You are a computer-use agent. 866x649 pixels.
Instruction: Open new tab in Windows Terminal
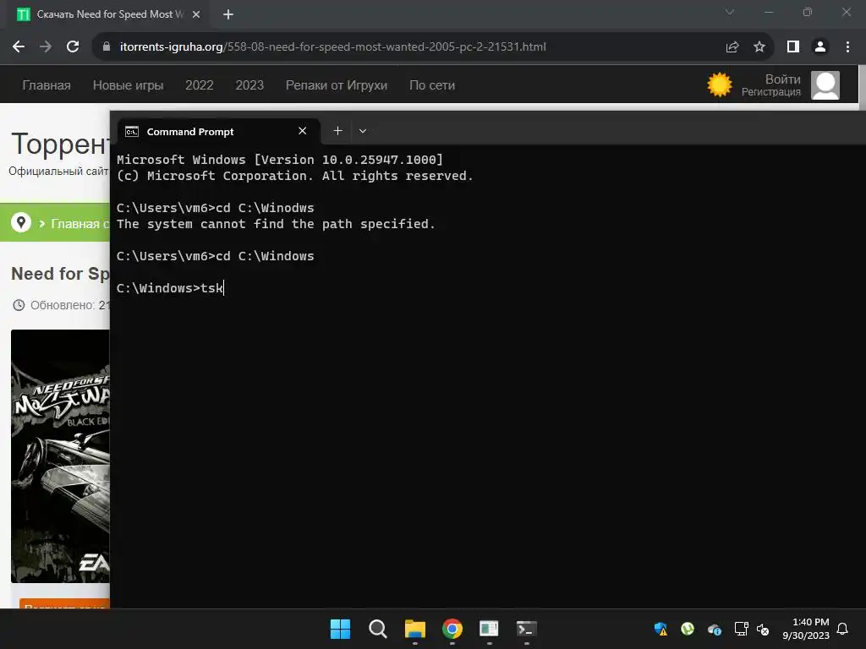point(337,131)
